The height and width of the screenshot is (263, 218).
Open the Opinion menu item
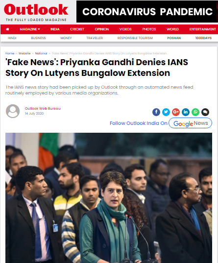click(x=102, y=29)
